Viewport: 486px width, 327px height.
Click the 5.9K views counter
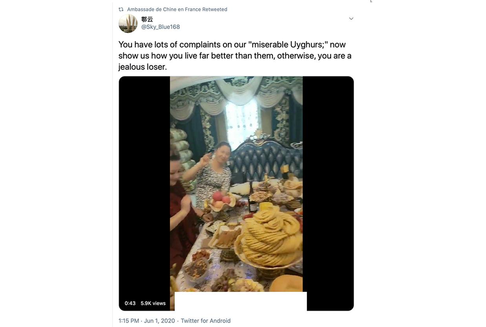[x=153, y=303]
